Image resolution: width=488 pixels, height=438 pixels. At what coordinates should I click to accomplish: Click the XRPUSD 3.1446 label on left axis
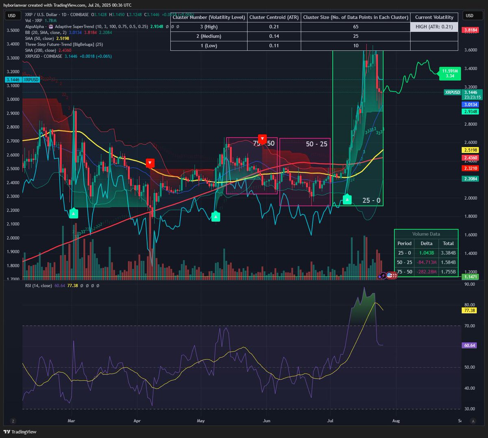[x=22, y=80]
